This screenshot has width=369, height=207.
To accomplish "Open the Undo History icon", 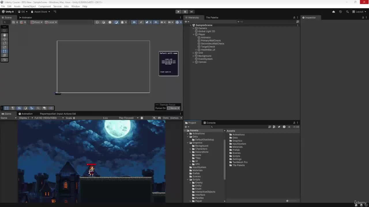I will pyautogui.click(x=340, y=12).
